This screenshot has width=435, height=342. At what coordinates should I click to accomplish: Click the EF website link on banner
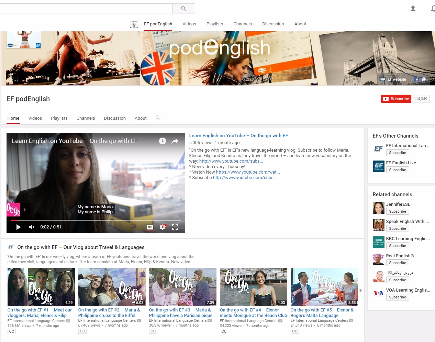click(393, 79)
